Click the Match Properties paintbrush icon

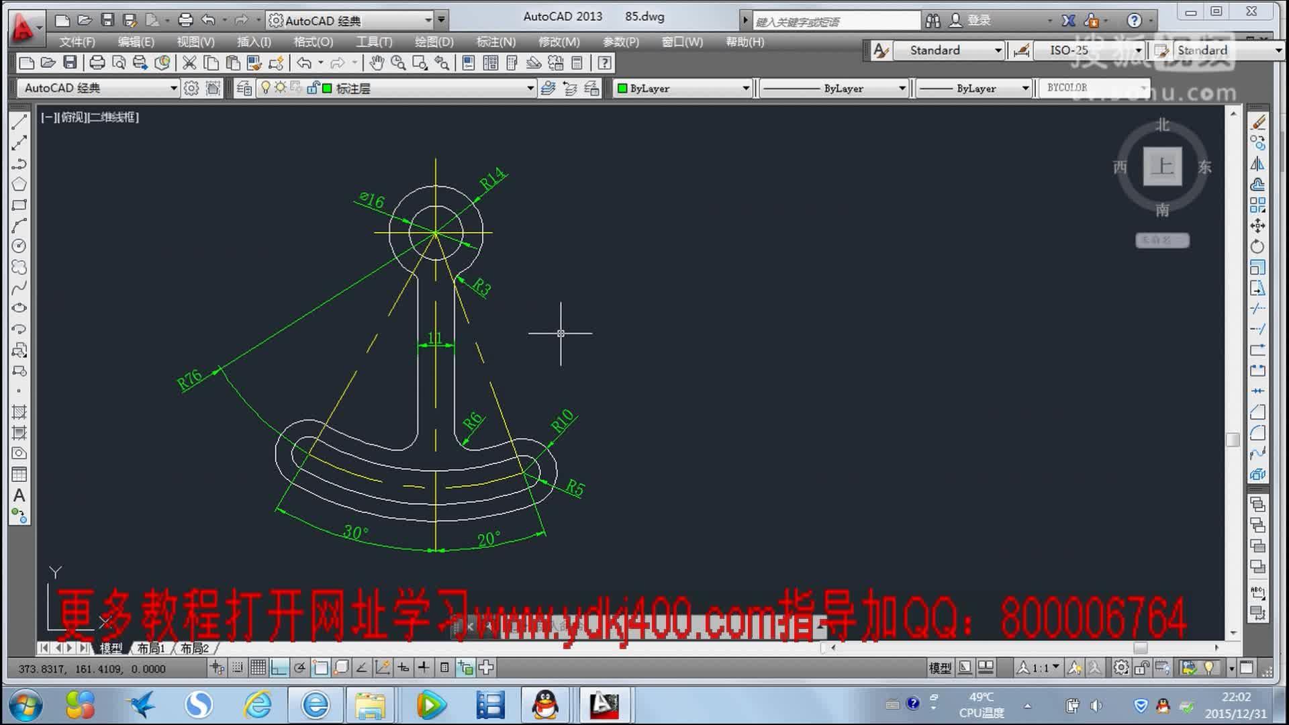tap(253, 63)
